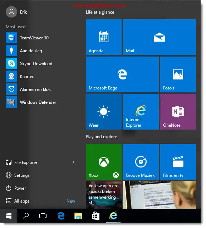This screenshot has height=228, width=206.
Task: Open the Films en tv tile
Action: click(x=178, y=162)
